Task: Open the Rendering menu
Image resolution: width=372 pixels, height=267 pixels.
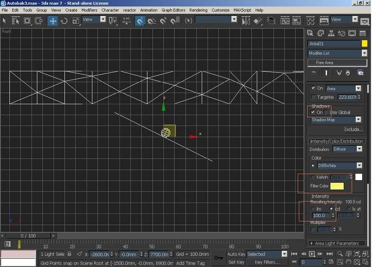Action: click(x=198, y=10)
